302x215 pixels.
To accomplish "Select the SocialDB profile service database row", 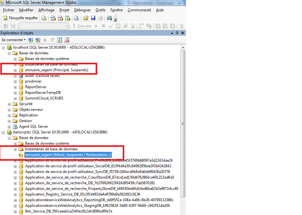I will 98,166.
